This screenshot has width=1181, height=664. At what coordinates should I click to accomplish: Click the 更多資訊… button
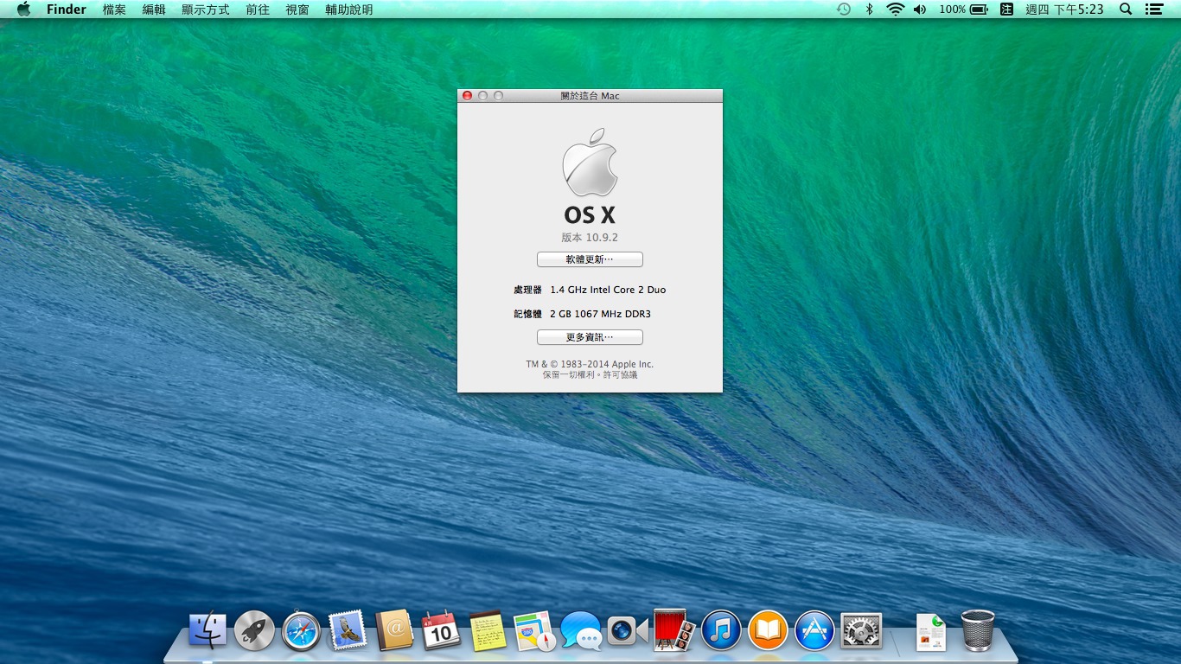tap(590, 337)
